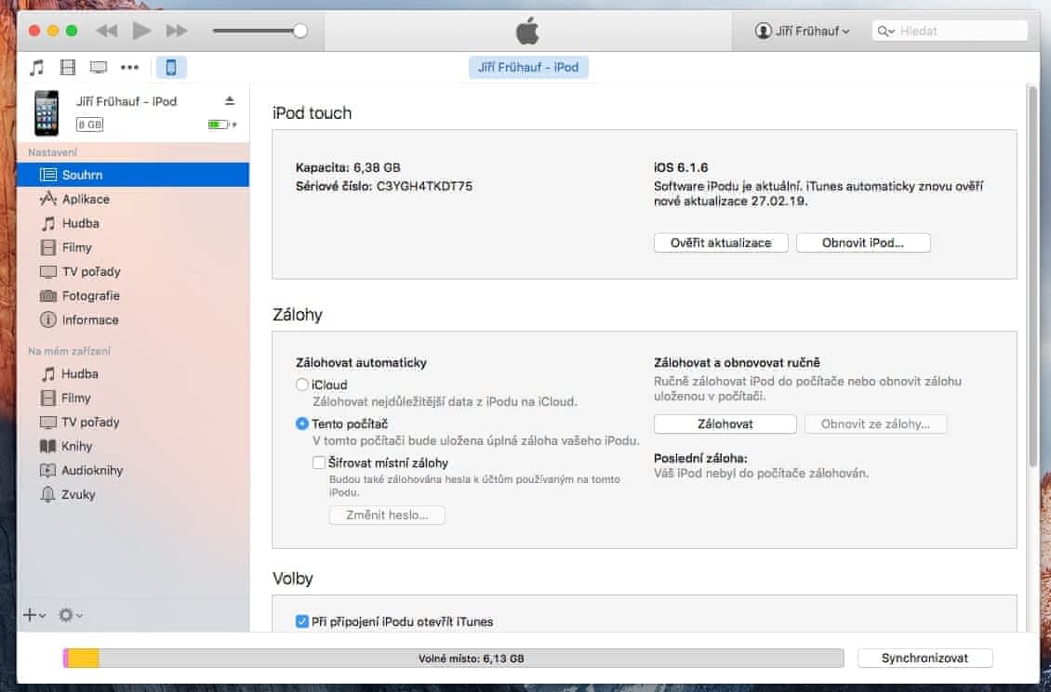Start playback with Play button
The height and width of the screenshot is (692, 1051).
tap(141, 31)
